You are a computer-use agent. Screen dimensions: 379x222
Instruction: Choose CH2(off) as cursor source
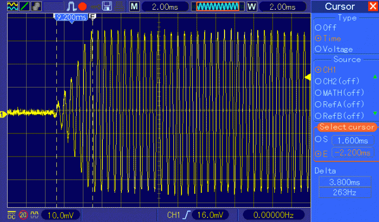coord(318,81)
